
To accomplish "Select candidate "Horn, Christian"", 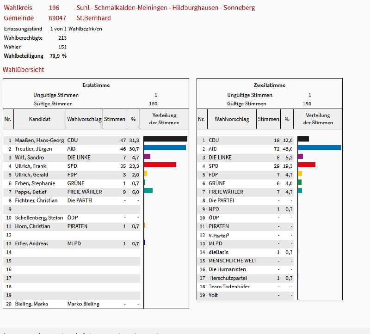I will point(32,226).
